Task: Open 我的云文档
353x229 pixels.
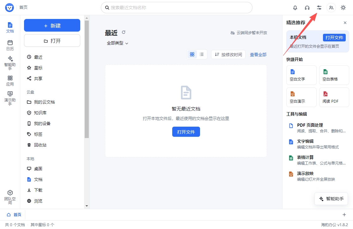Action: 53,102
